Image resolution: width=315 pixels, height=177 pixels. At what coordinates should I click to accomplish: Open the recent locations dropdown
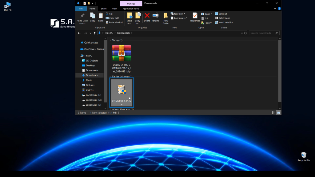90,33
